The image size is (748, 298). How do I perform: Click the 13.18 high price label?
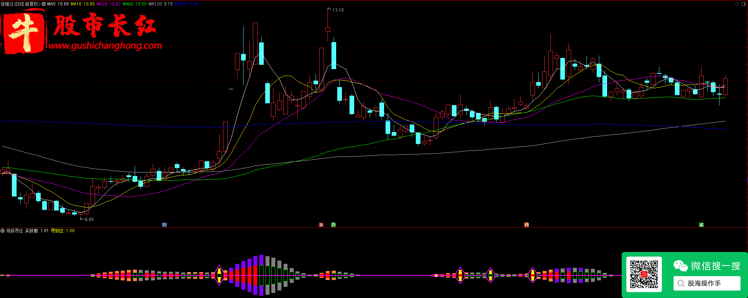click(338, 10)
